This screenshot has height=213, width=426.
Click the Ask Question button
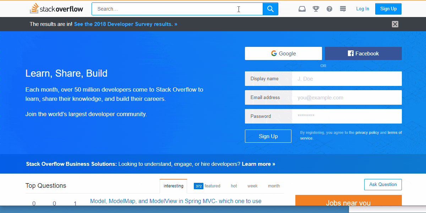tap(383, 185)
